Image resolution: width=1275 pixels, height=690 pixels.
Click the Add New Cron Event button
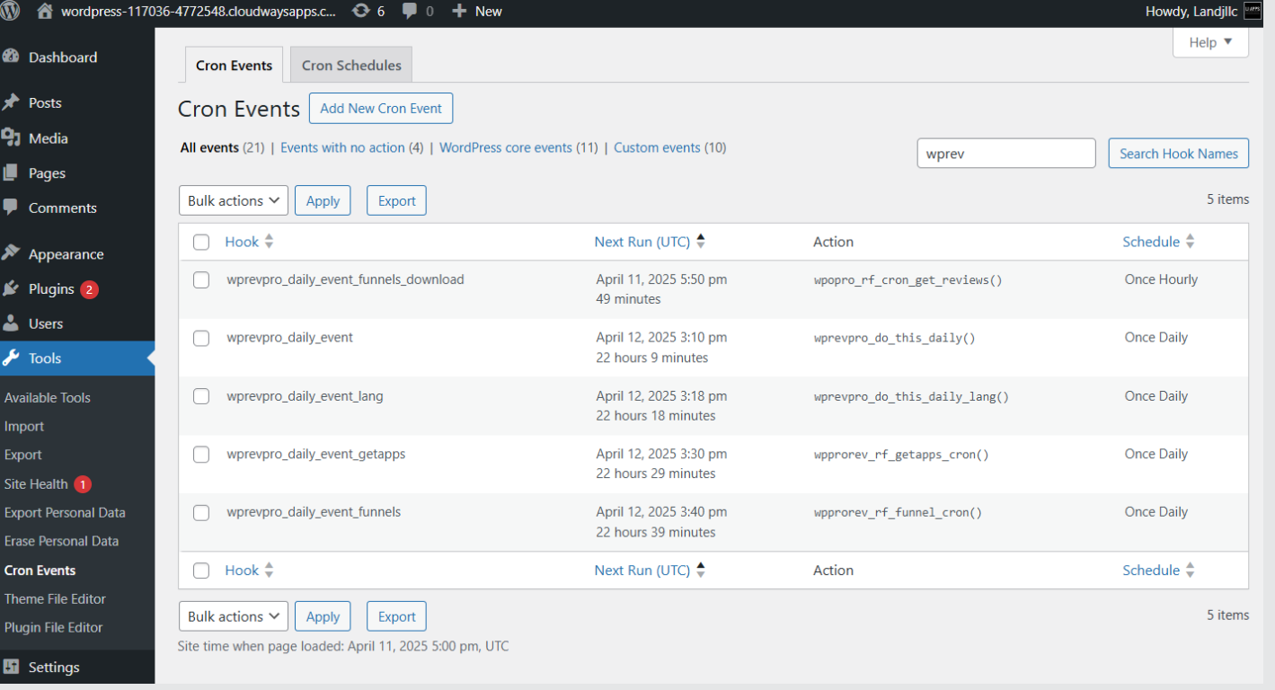pyautogui.click(x=381, y=108)
